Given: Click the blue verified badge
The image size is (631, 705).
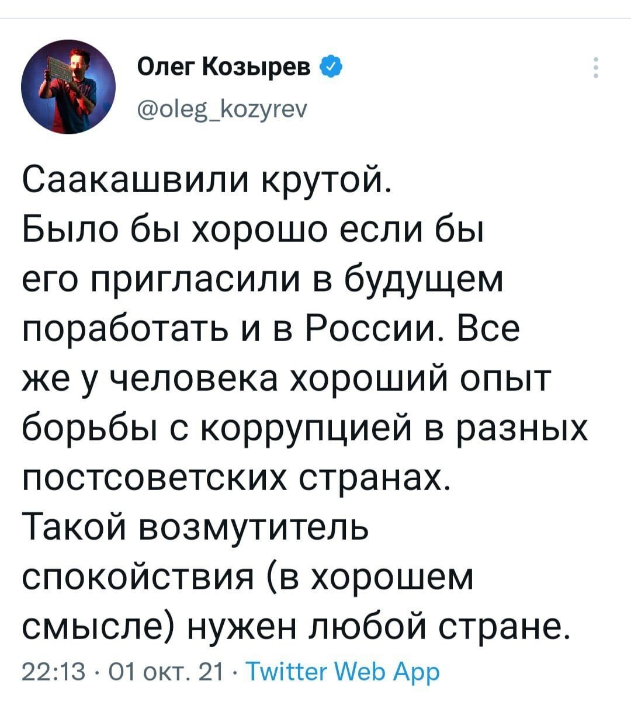Looking at the screenshot, I should coord(330,68).
